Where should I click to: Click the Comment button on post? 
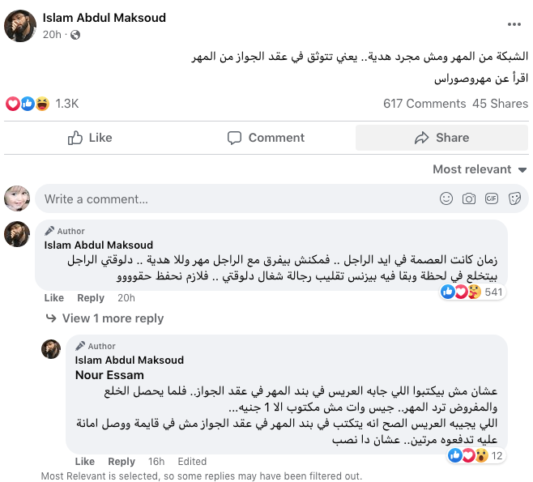266,138
